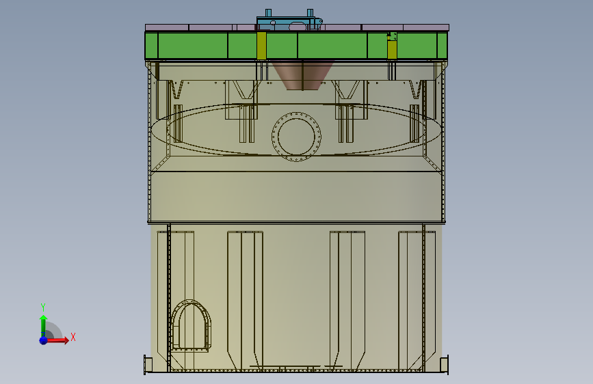
Task: Click the green Y axis arrow of triad
Action: pos(43,325)
